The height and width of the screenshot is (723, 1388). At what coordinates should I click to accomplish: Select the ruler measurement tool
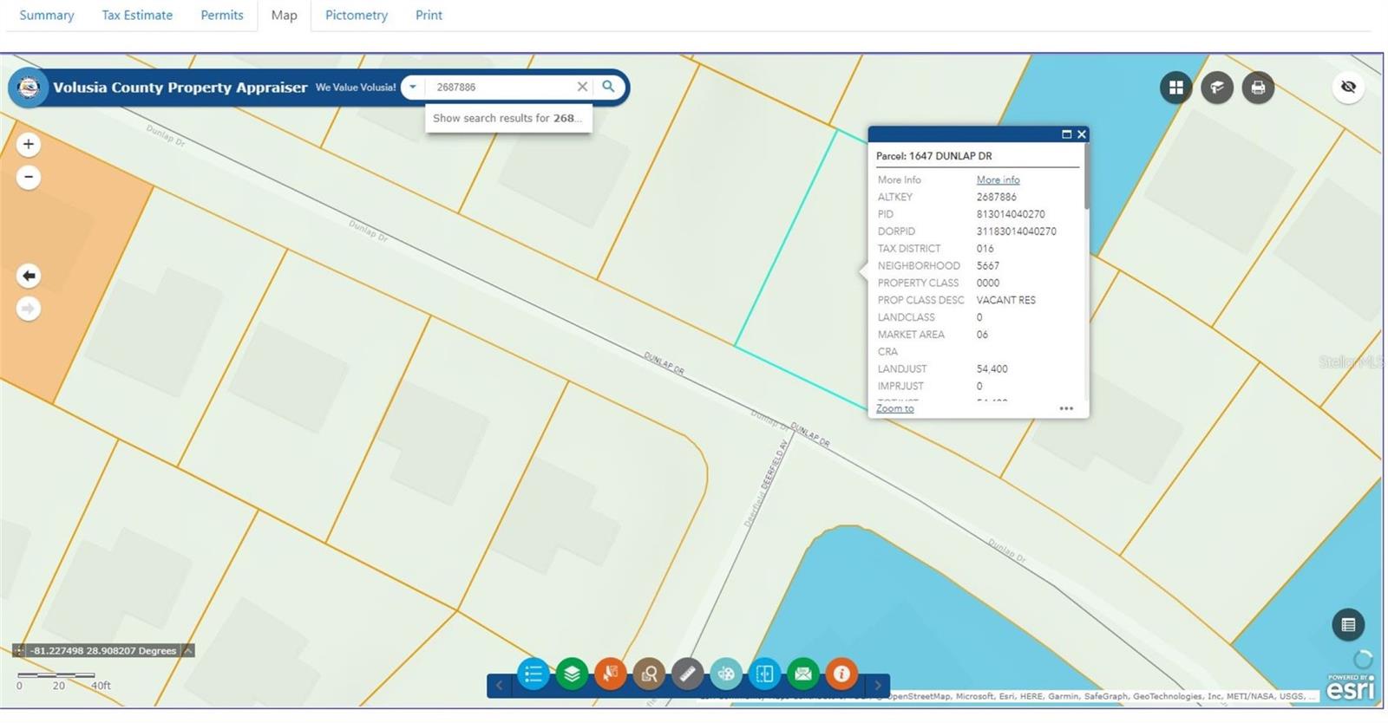click(687, 673)
